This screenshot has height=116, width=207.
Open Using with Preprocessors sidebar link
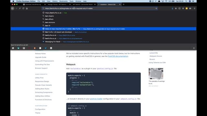pyautogui.click(x=45, y=61)
